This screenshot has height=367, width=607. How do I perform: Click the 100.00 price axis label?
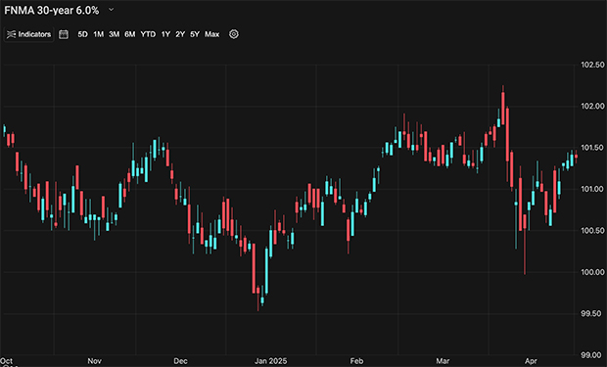click(592, 272)
